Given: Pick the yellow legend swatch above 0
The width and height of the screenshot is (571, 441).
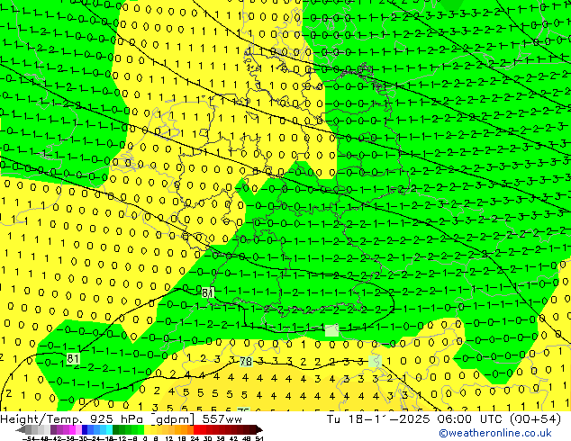Looking at the screenshot, I should (147, 429).
